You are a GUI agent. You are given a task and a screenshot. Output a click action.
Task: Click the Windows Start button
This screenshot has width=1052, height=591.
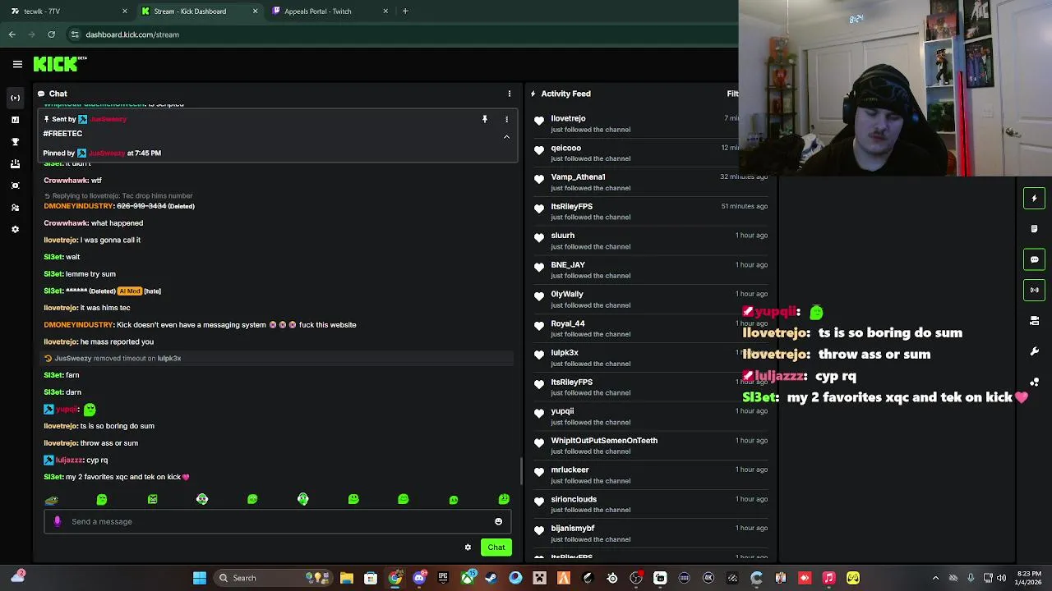[199, 578]
